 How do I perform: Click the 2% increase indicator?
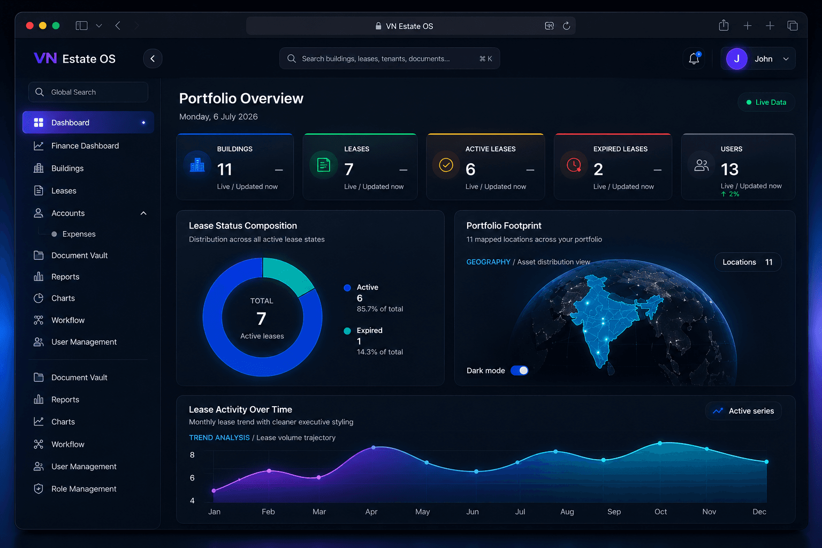[730, 194]
